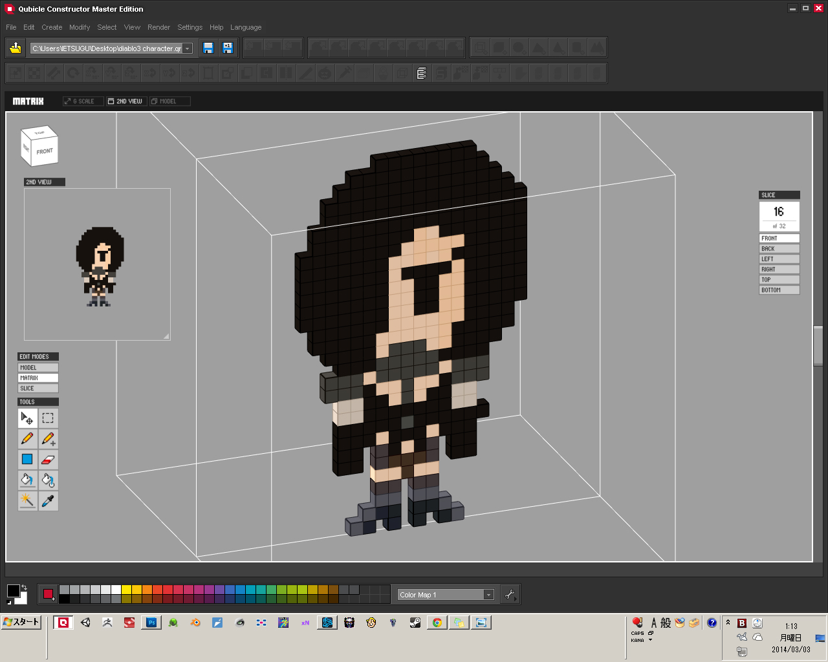Image resolution: width=828 pixels, height=662 pixels.
Task: Open the file path dropdown
Action: (x=188, y=48)
